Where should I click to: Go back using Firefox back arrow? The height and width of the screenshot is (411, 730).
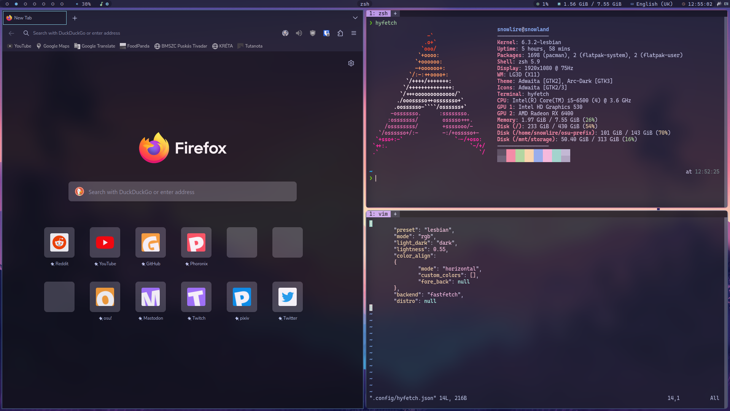click(11, 33)
